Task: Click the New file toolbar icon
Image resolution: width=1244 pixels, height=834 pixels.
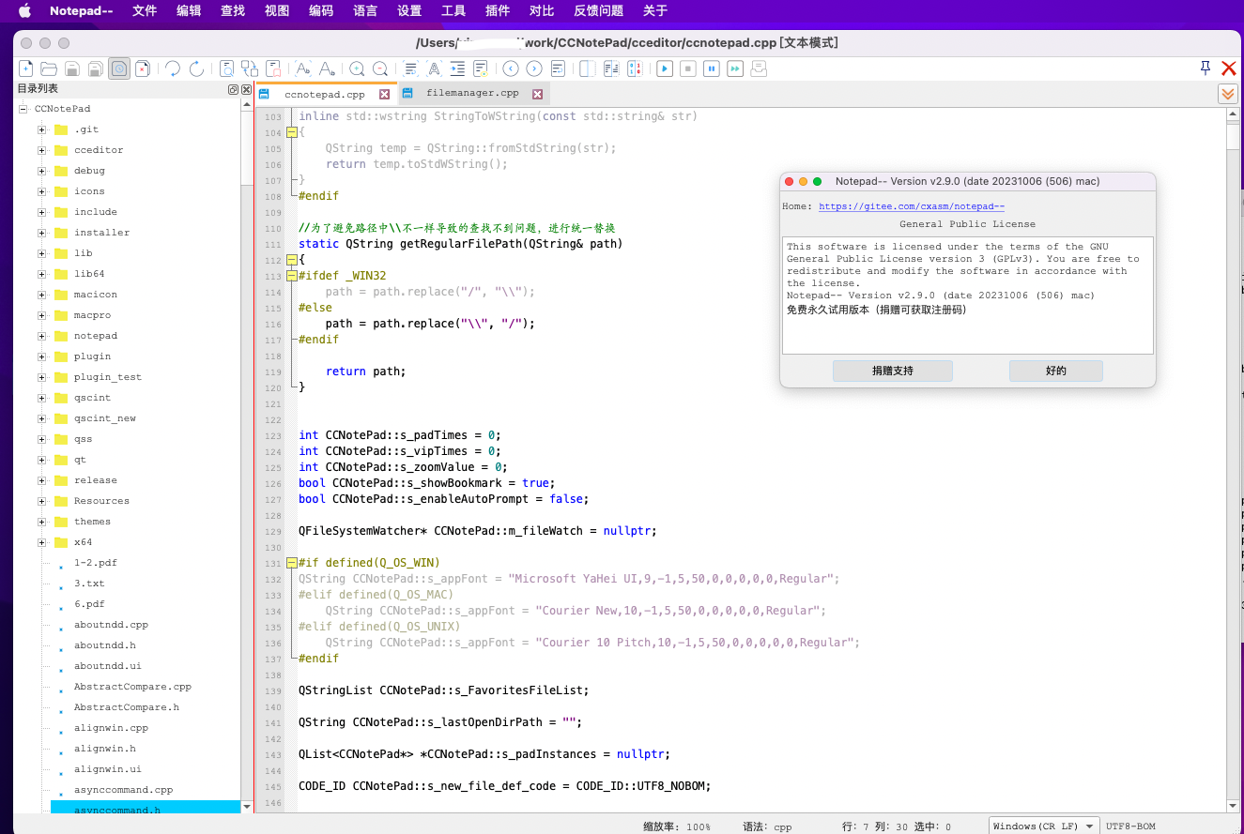Action: click(26, 68)
